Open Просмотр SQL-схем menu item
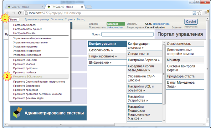211x128 pixels. coord(25,60)
